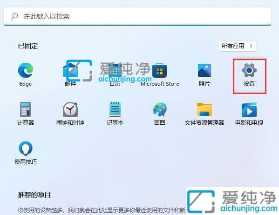Launch the 邮件 mail app
Screen dimensions: 279x215
pyautogui.click(x=70, y=74)
